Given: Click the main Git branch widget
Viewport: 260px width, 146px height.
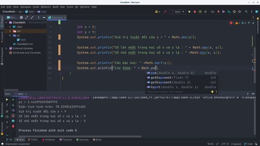Looking at the screenshot, I should click(x=248, y=144).
